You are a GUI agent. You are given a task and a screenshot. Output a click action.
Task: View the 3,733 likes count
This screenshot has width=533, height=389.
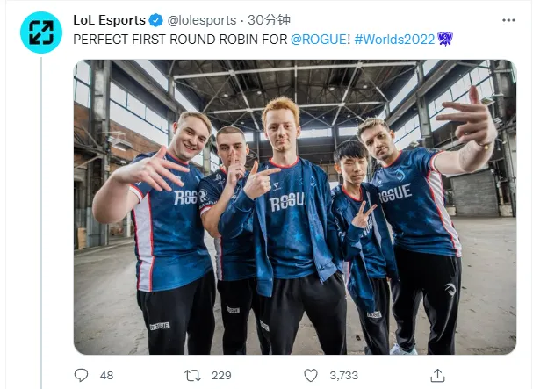[x=343, y=376]
